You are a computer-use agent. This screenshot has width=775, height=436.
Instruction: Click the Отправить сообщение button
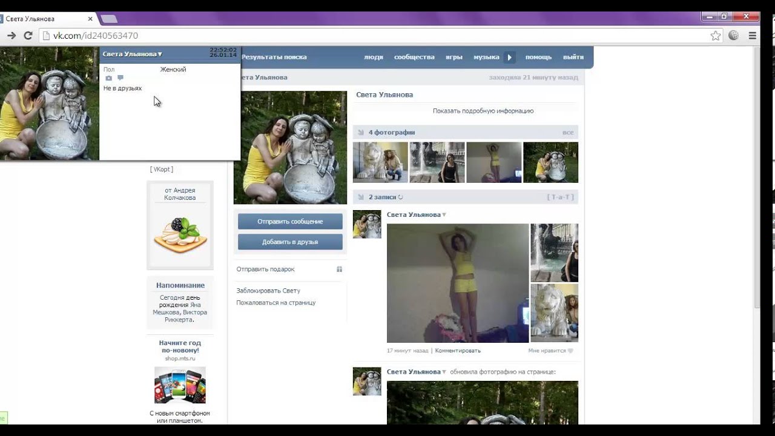(290, 222)
